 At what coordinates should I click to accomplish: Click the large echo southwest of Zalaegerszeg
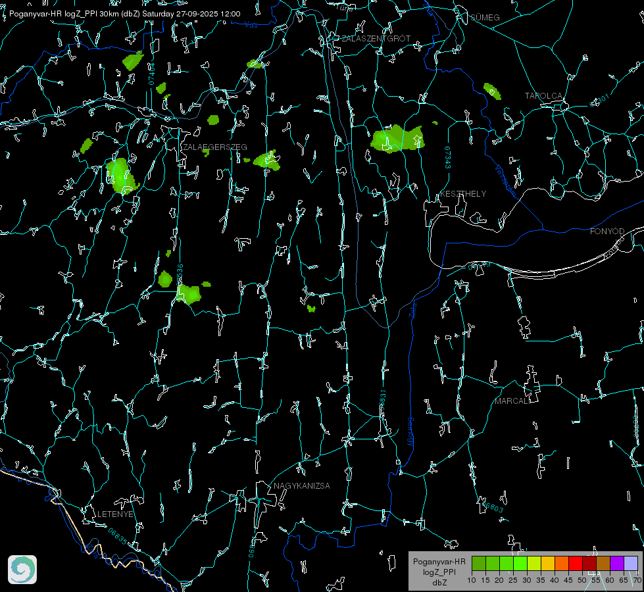tap(120, 176)
